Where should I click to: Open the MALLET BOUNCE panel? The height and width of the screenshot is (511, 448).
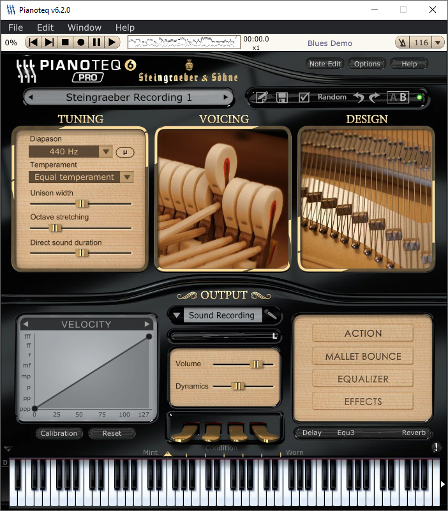point(363,356)
